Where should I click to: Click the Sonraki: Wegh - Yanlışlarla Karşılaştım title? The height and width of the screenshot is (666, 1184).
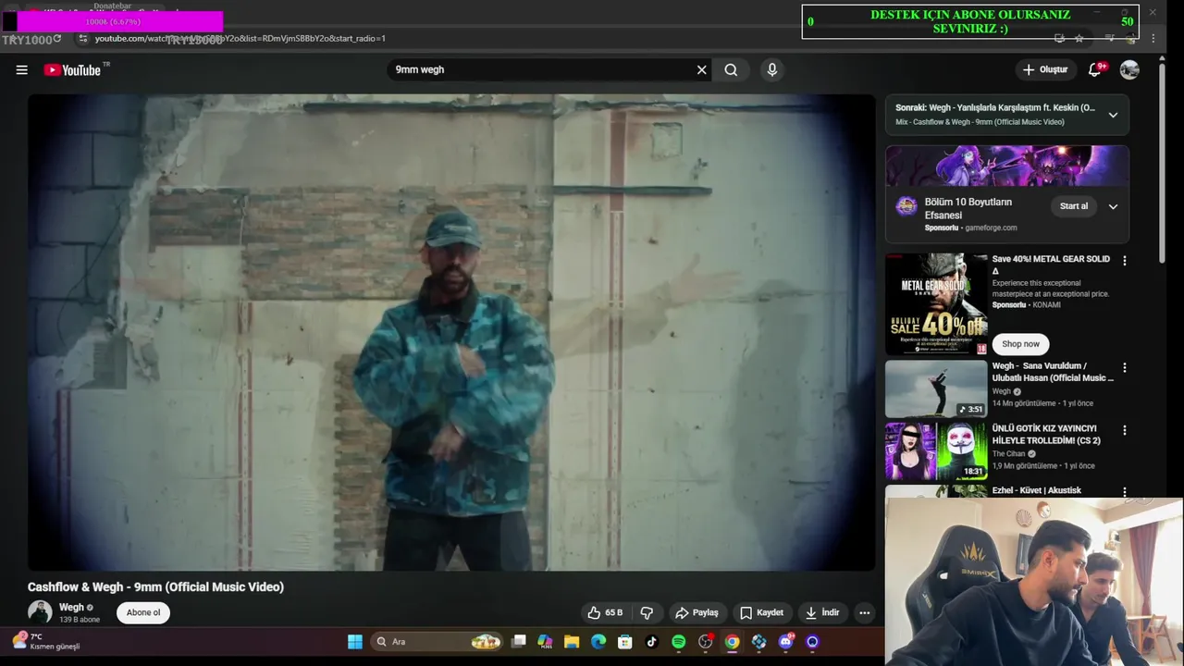tap(994, 107)
